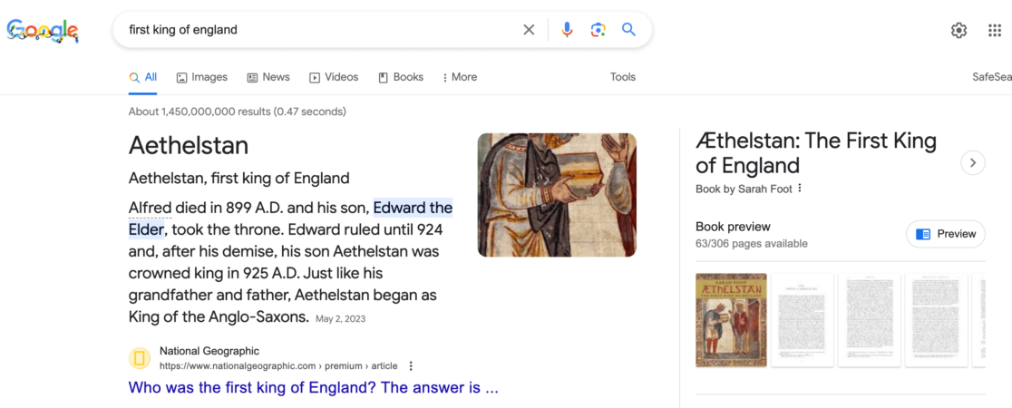The width and height of the screenshot is (1012, 408).
Task: Switch to the Videos tab
Action: (334, 77)
